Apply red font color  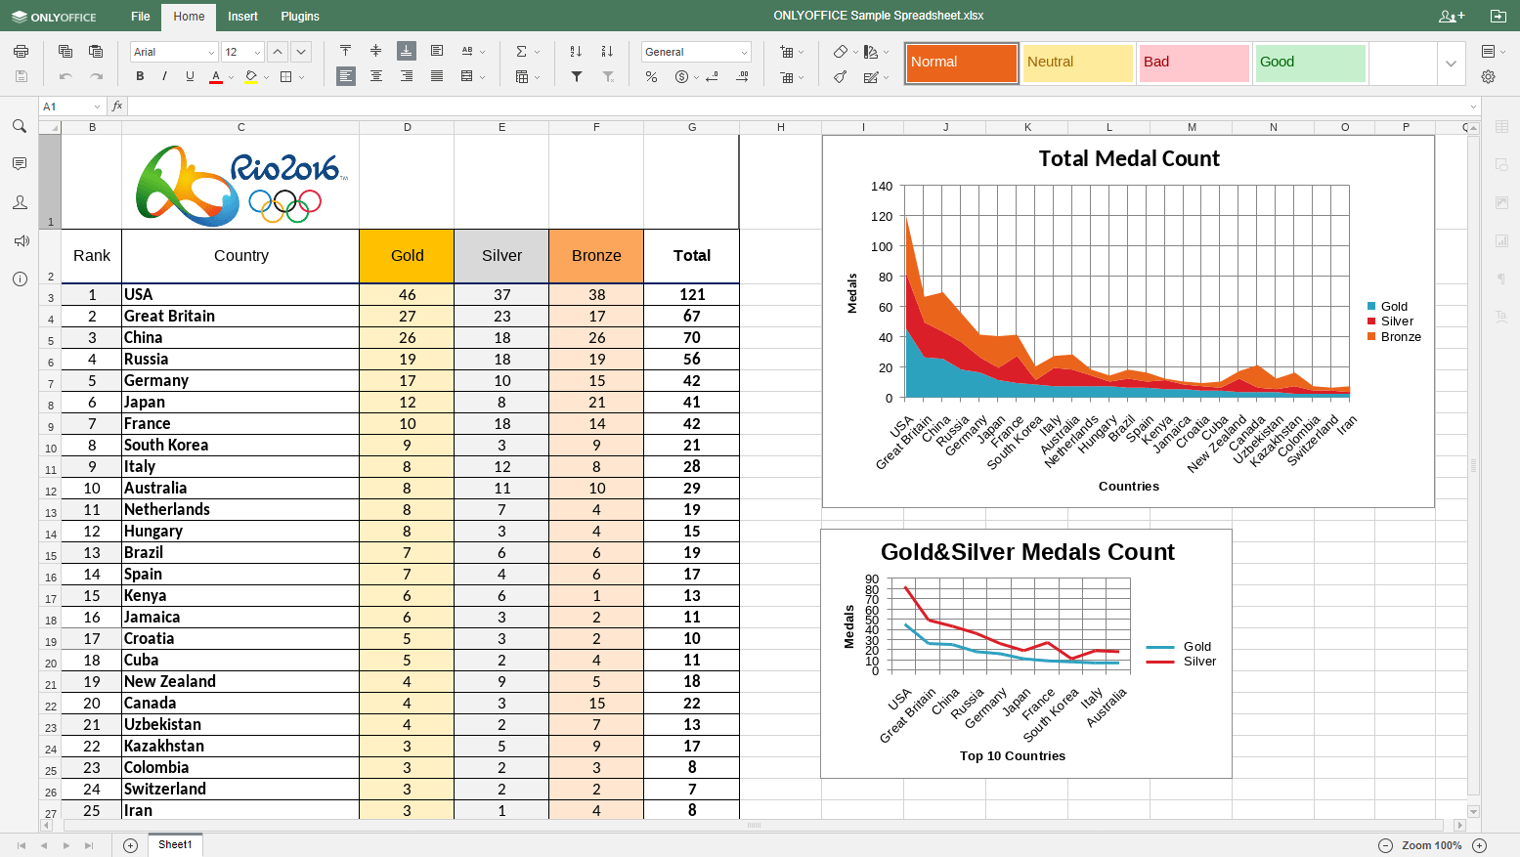(x=216, y=76)
